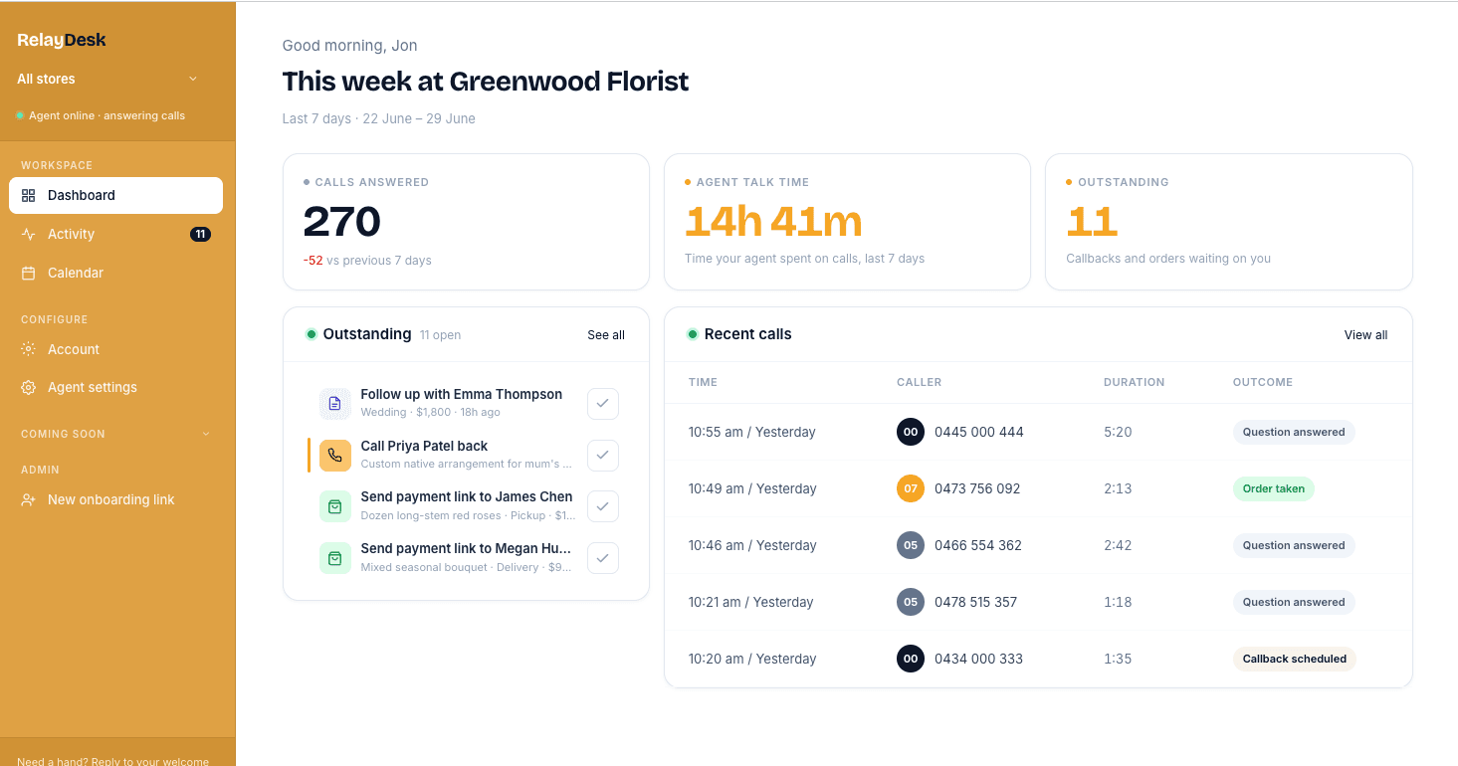The width and height of the screenshot is (1458, 766).
Task: Click the orange 07 avatar for 0473 756 092
Action: [911, 488]
